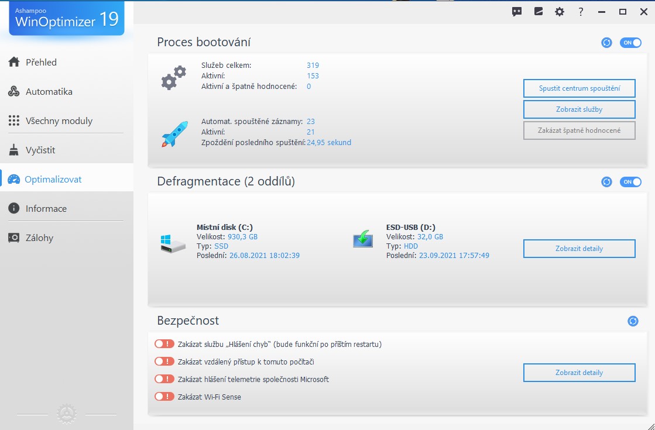Open the Přehled sidebar item
The width and height of the screenshot is (655, 430).
point(41,63)
